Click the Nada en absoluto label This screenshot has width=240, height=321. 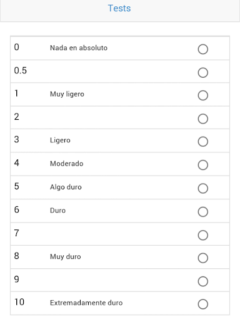pyautogui.click(x=79, y=48)
